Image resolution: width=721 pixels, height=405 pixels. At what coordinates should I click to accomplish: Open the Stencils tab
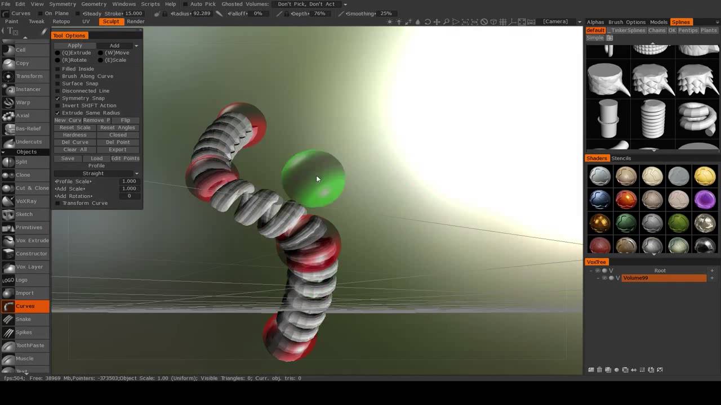pos(621,158)
